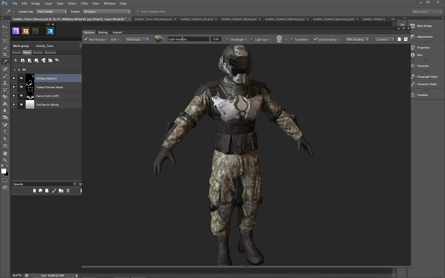The height and width of the screenshot is (278, 445).
Task: Open the Filter menu
Action: tap(84, 3)
